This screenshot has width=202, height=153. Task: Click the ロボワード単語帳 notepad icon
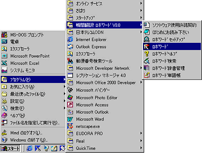147,75
